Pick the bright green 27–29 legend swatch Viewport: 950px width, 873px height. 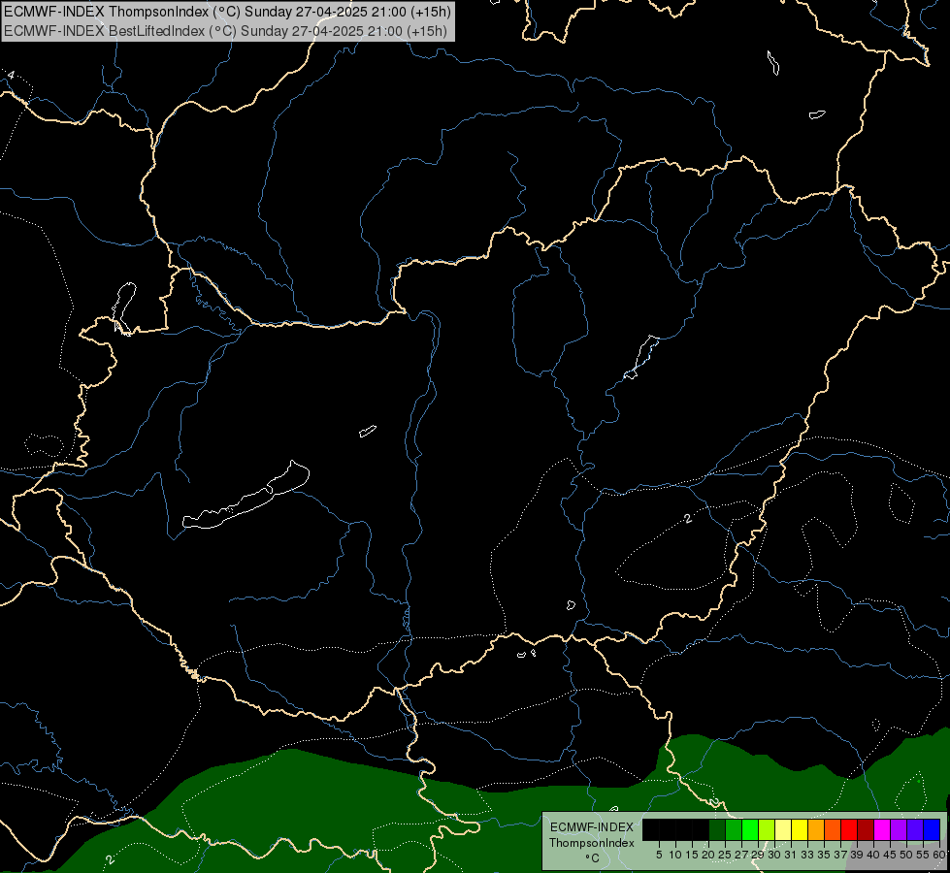[750, 829]
